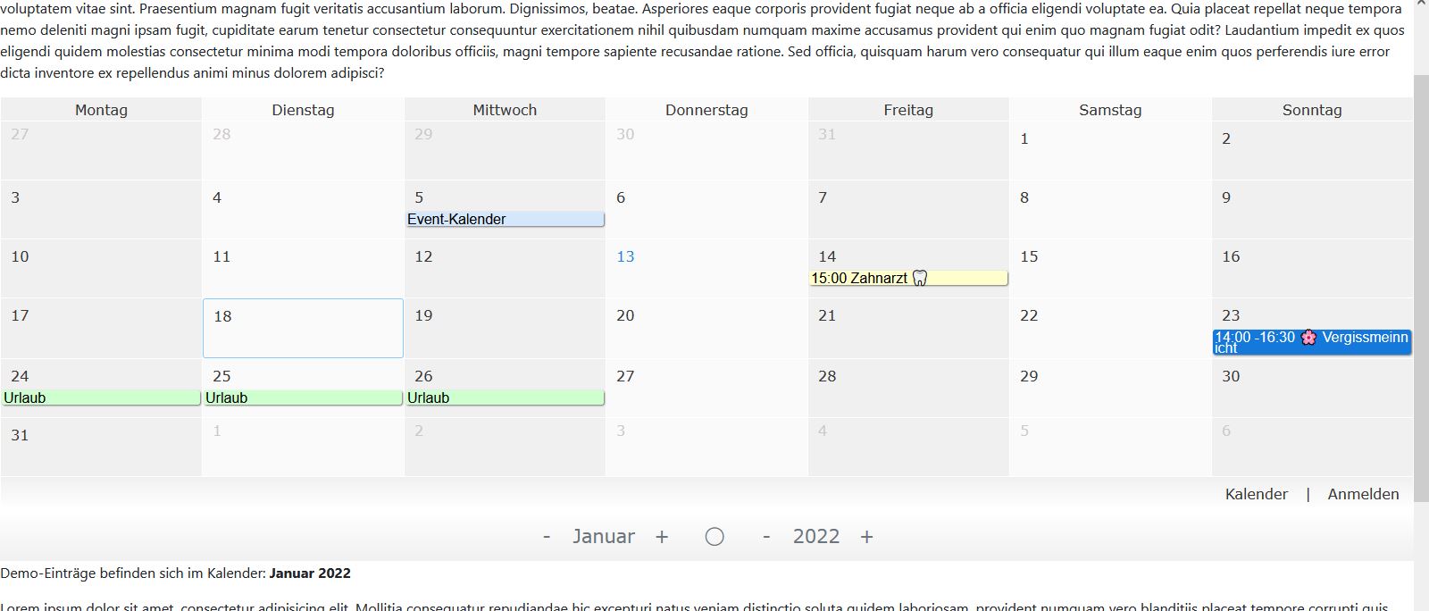This screenshot has height=611, width=1429.
Task: Click the tooth icon in Zahnarzt entry
Action: [920, 279]
